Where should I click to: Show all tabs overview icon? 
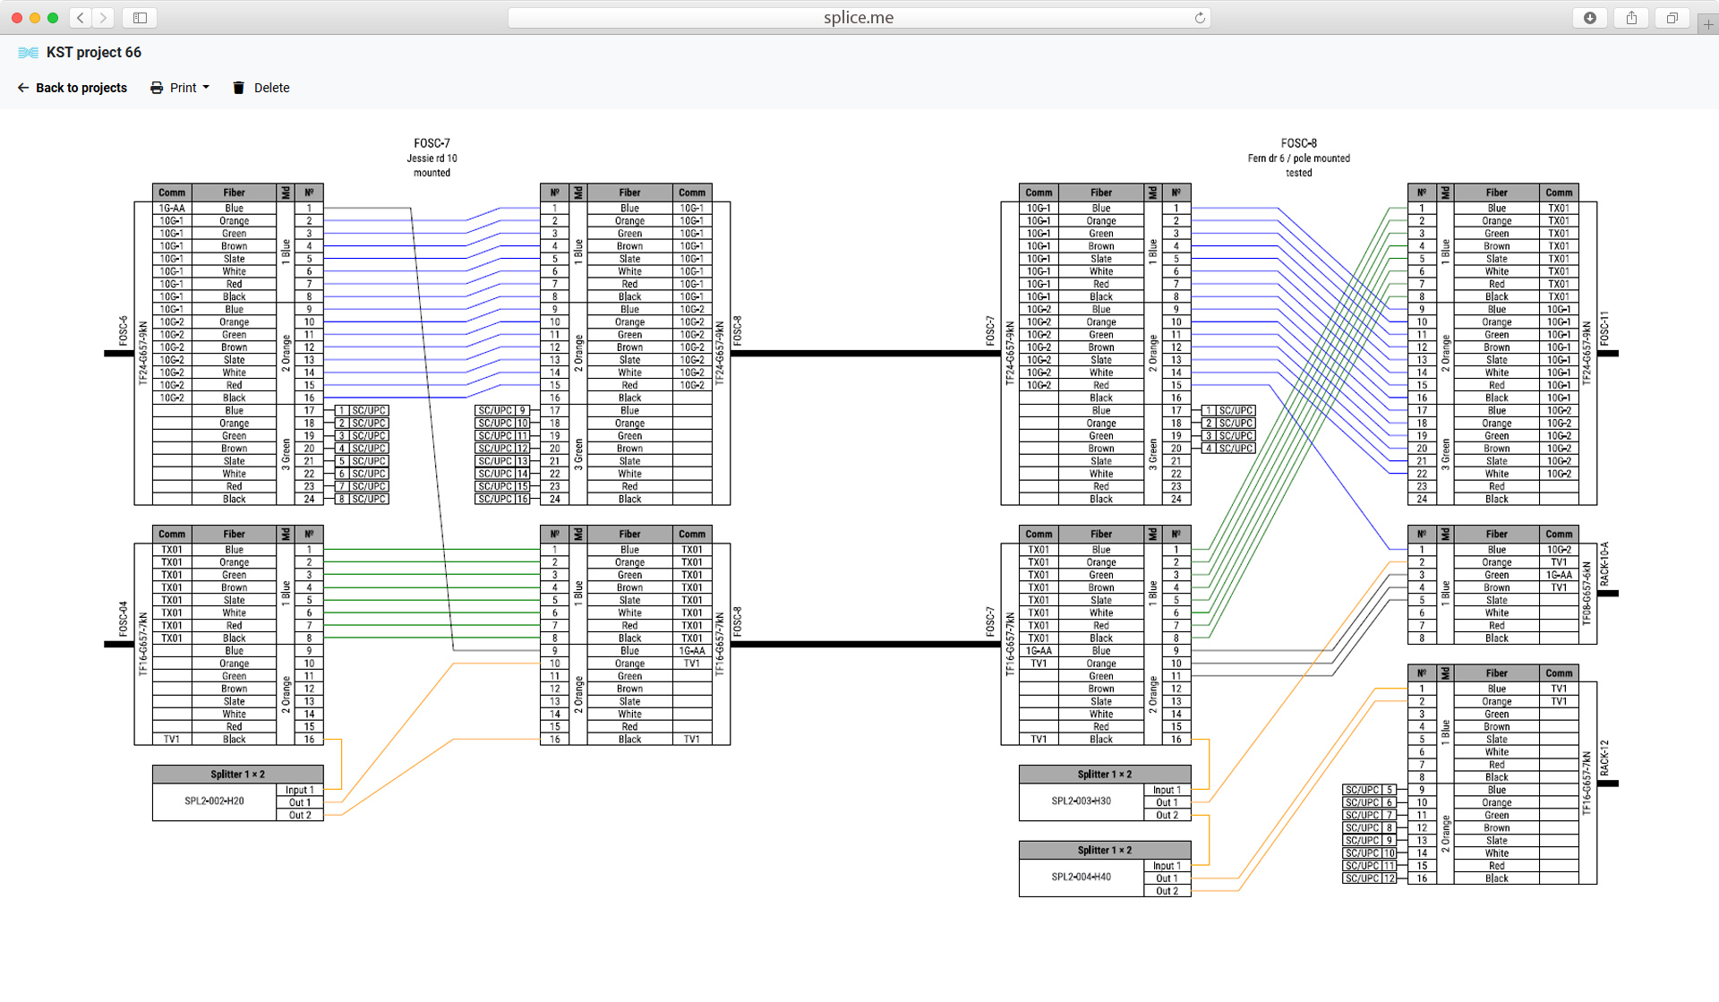coord(1672,17)
